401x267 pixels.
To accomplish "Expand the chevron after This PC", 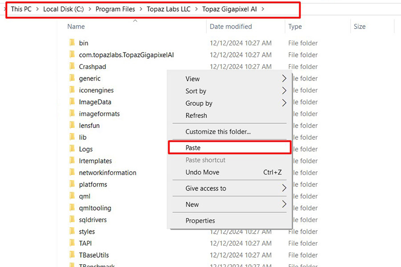I will coord(37,9).
